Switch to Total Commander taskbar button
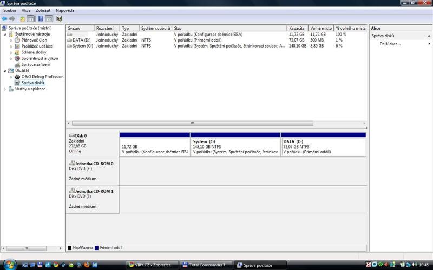 click(x=208, y=265)
